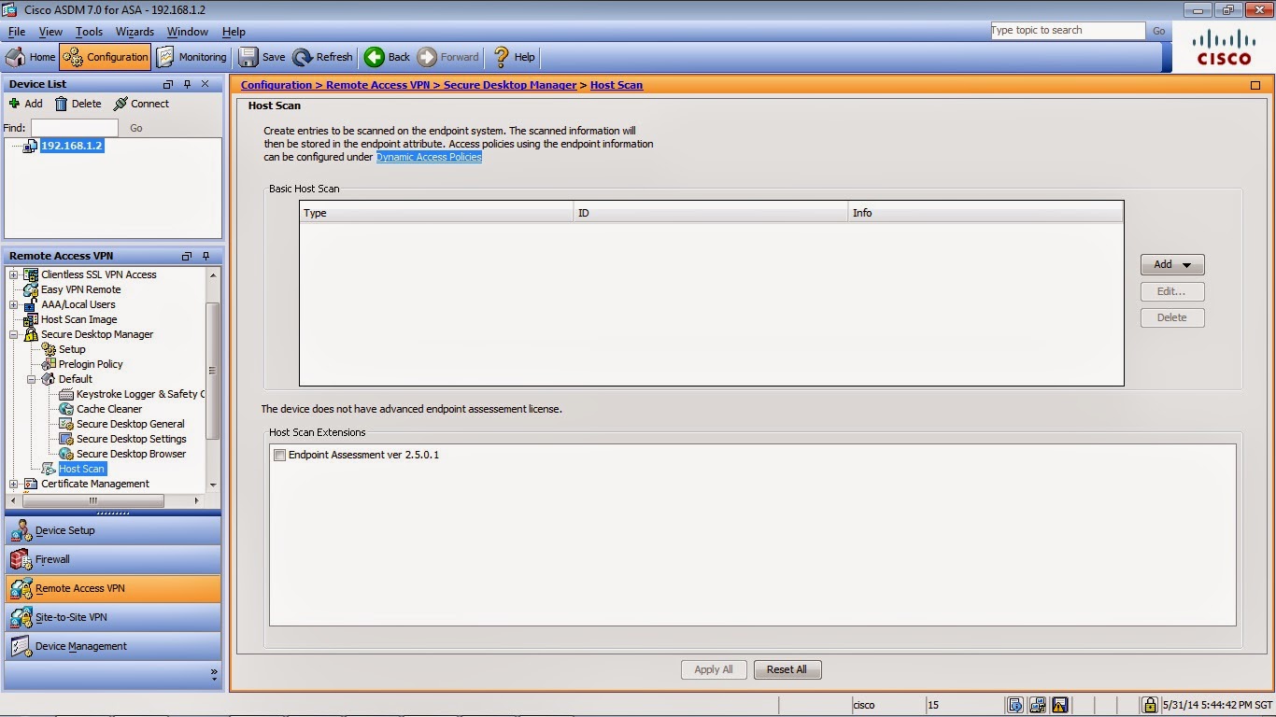Open the Window menu
The width and height of the screenshot is (1276, 717).
[188, 32]
